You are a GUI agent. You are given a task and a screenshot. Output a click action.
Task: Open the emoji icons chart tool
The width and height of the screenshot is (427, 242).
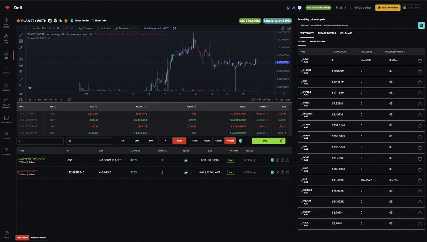[21, 71]
